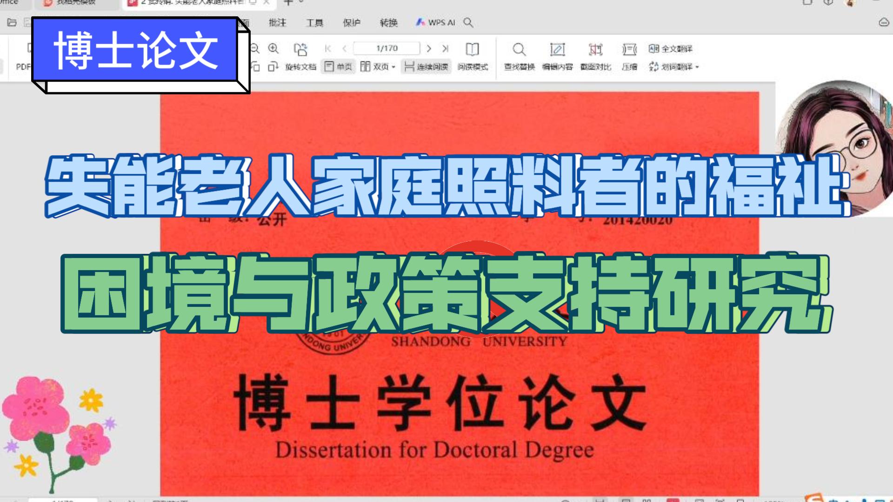
Task: Open the 工具 menu
Action: coord(314,22)
